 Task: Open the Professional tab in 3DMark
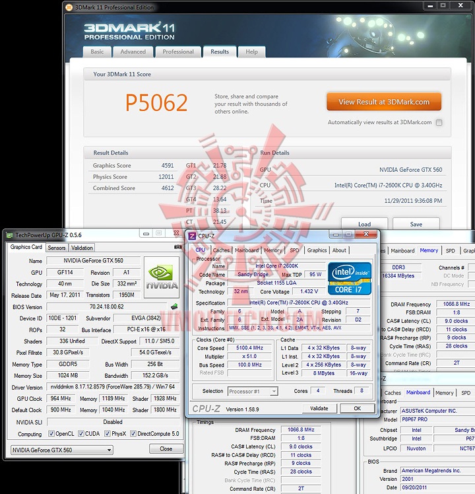coord(178,52)
